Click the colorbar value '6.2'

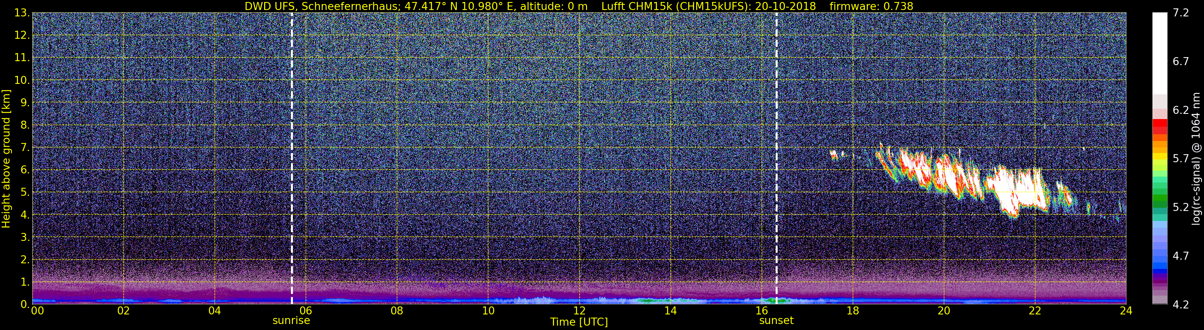[1181, 110]
